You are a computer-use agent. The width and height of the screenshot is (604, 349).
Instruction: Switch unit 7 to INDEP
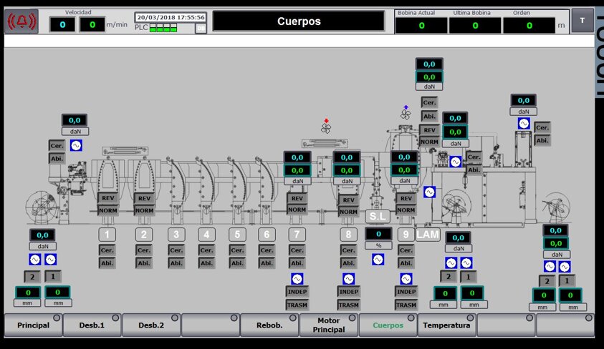pos(297,292)
